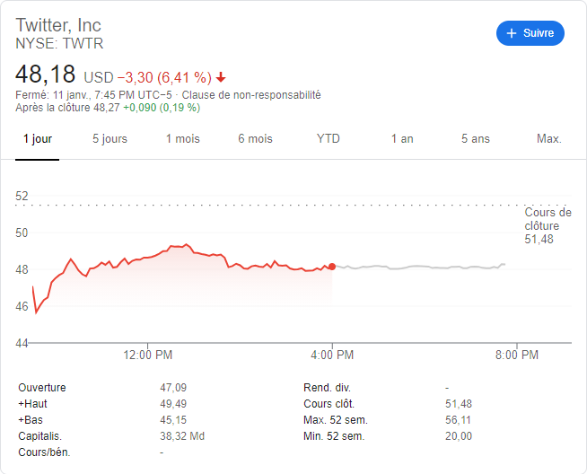Image resolution: width=587 pixels, height=474 pixels.
Task: Select the 1 jour tab
Action: click(37, 139)
